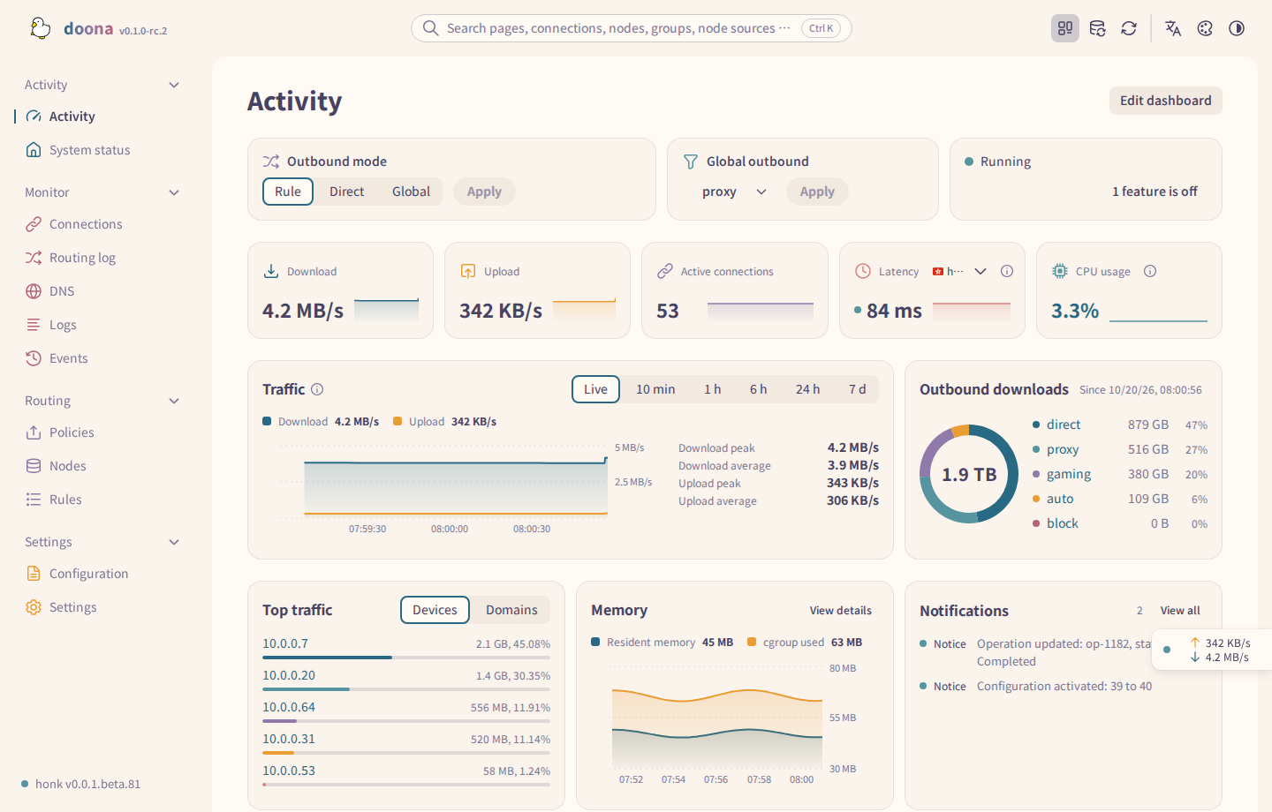This screenshot has height=812, width=1272.
Task: Click the Edit dashboard button
Action: coord(1165,101)
